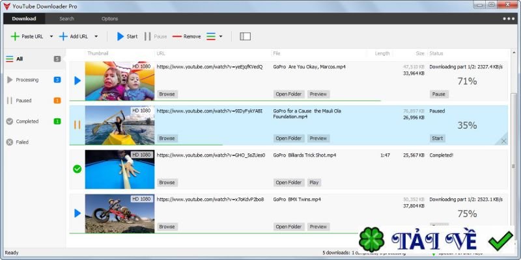This screenshot has height=260, width=521.
Task: Click Open Folder for BMX Twins
Action: coord(289,227)
